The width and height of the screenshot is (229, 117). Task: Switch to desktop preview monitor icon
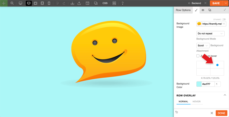coord(20,3)
